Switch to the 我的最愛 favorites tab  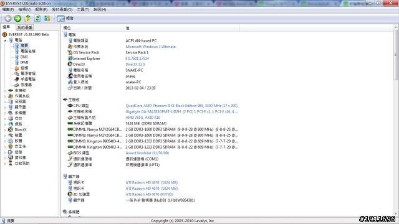[25, 27]
